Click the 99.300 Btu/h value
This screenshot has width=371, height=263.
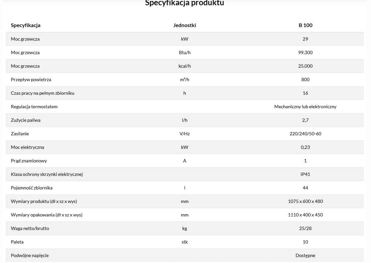(305, 52)
